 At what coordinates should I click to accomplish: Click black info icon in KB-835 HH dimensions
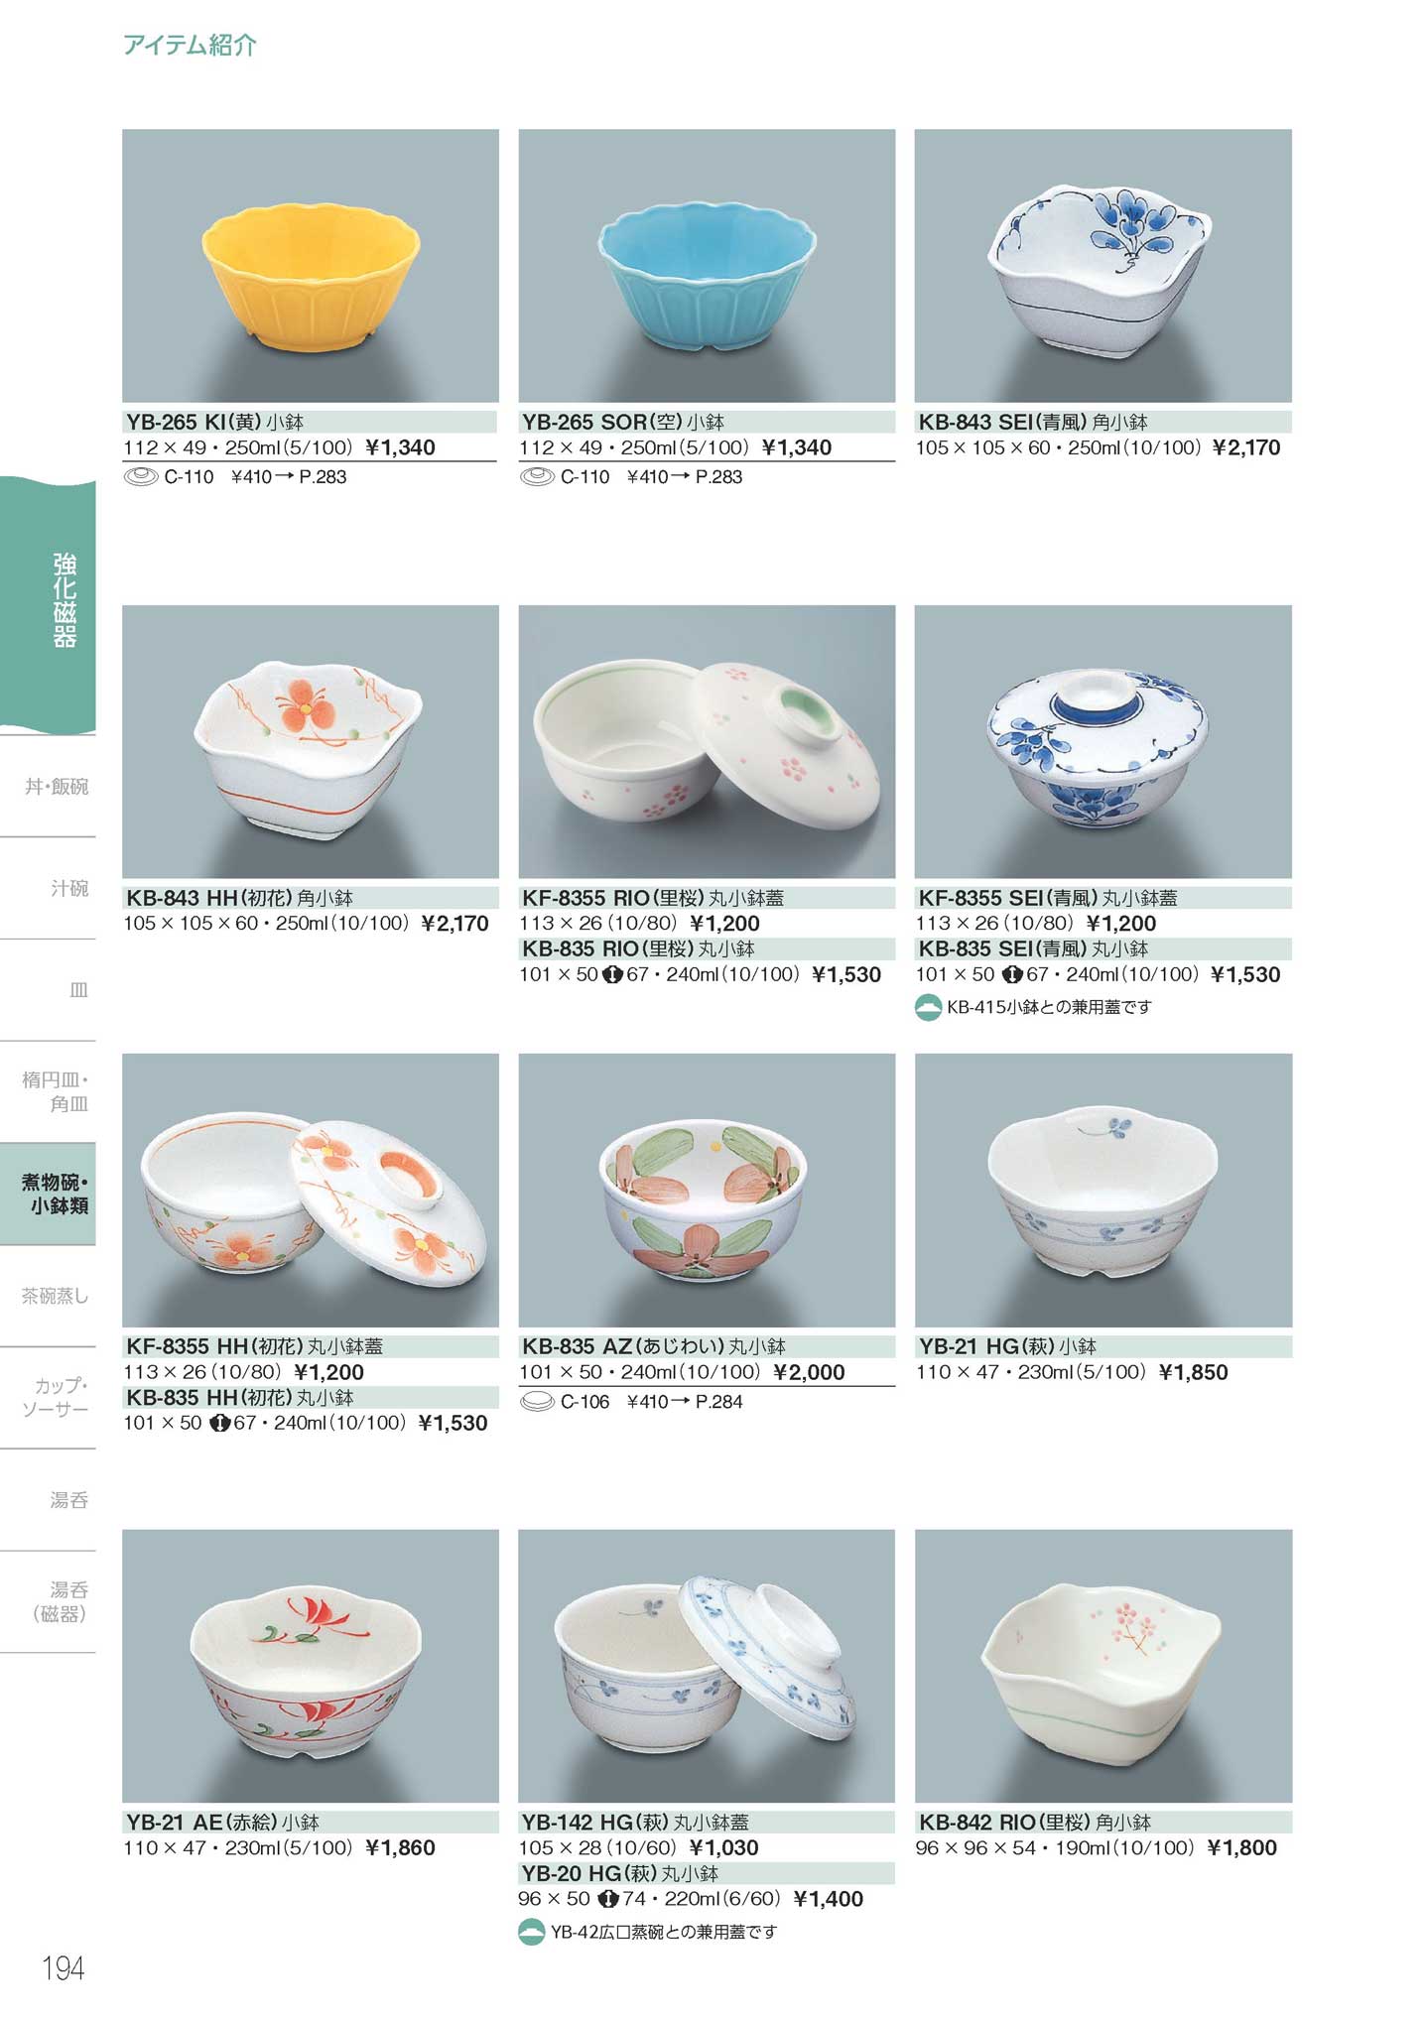coord(219,1424)
